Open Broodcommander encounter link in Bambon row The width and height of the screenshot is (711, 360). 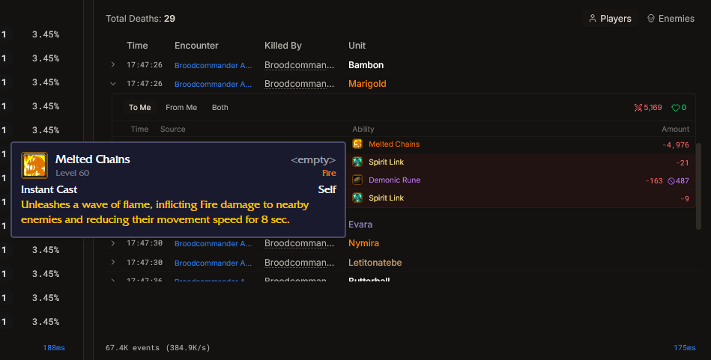point(213,65)
